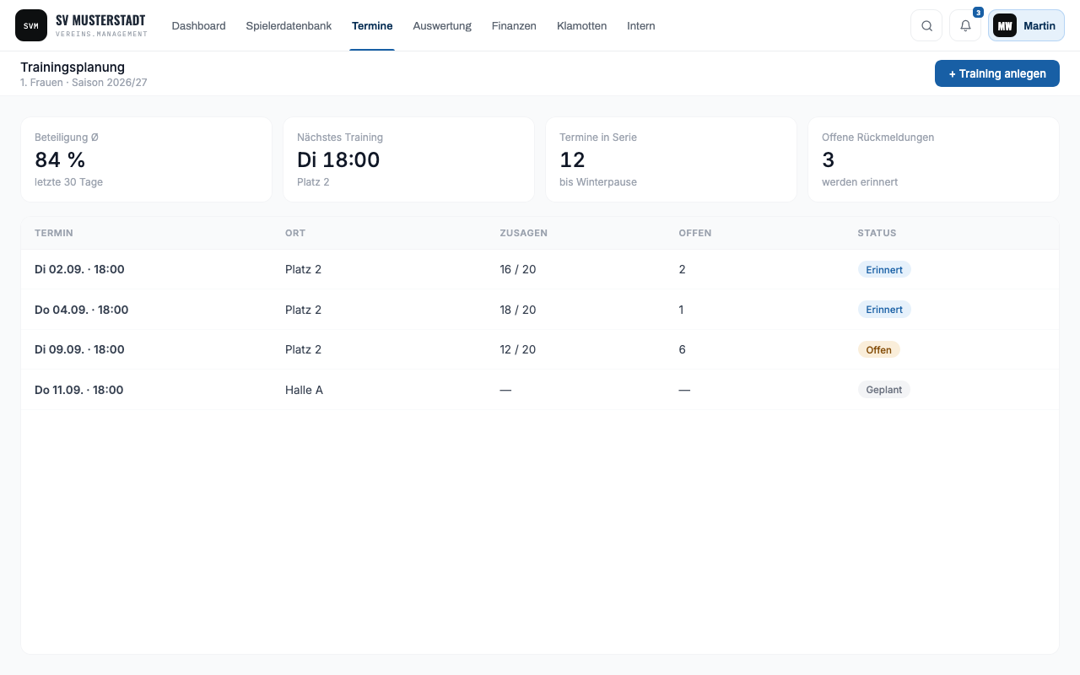Click the + Training anlegen button
Viewport: 1080px width, 675px height.
[x=996, y=73]
